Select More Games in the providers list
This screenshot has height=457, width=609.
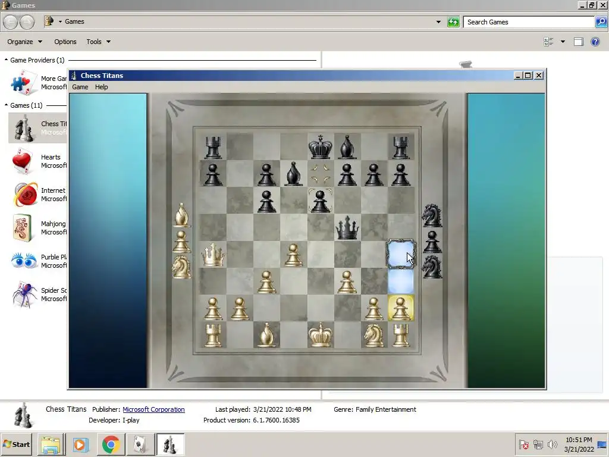(x=38, y=82)
